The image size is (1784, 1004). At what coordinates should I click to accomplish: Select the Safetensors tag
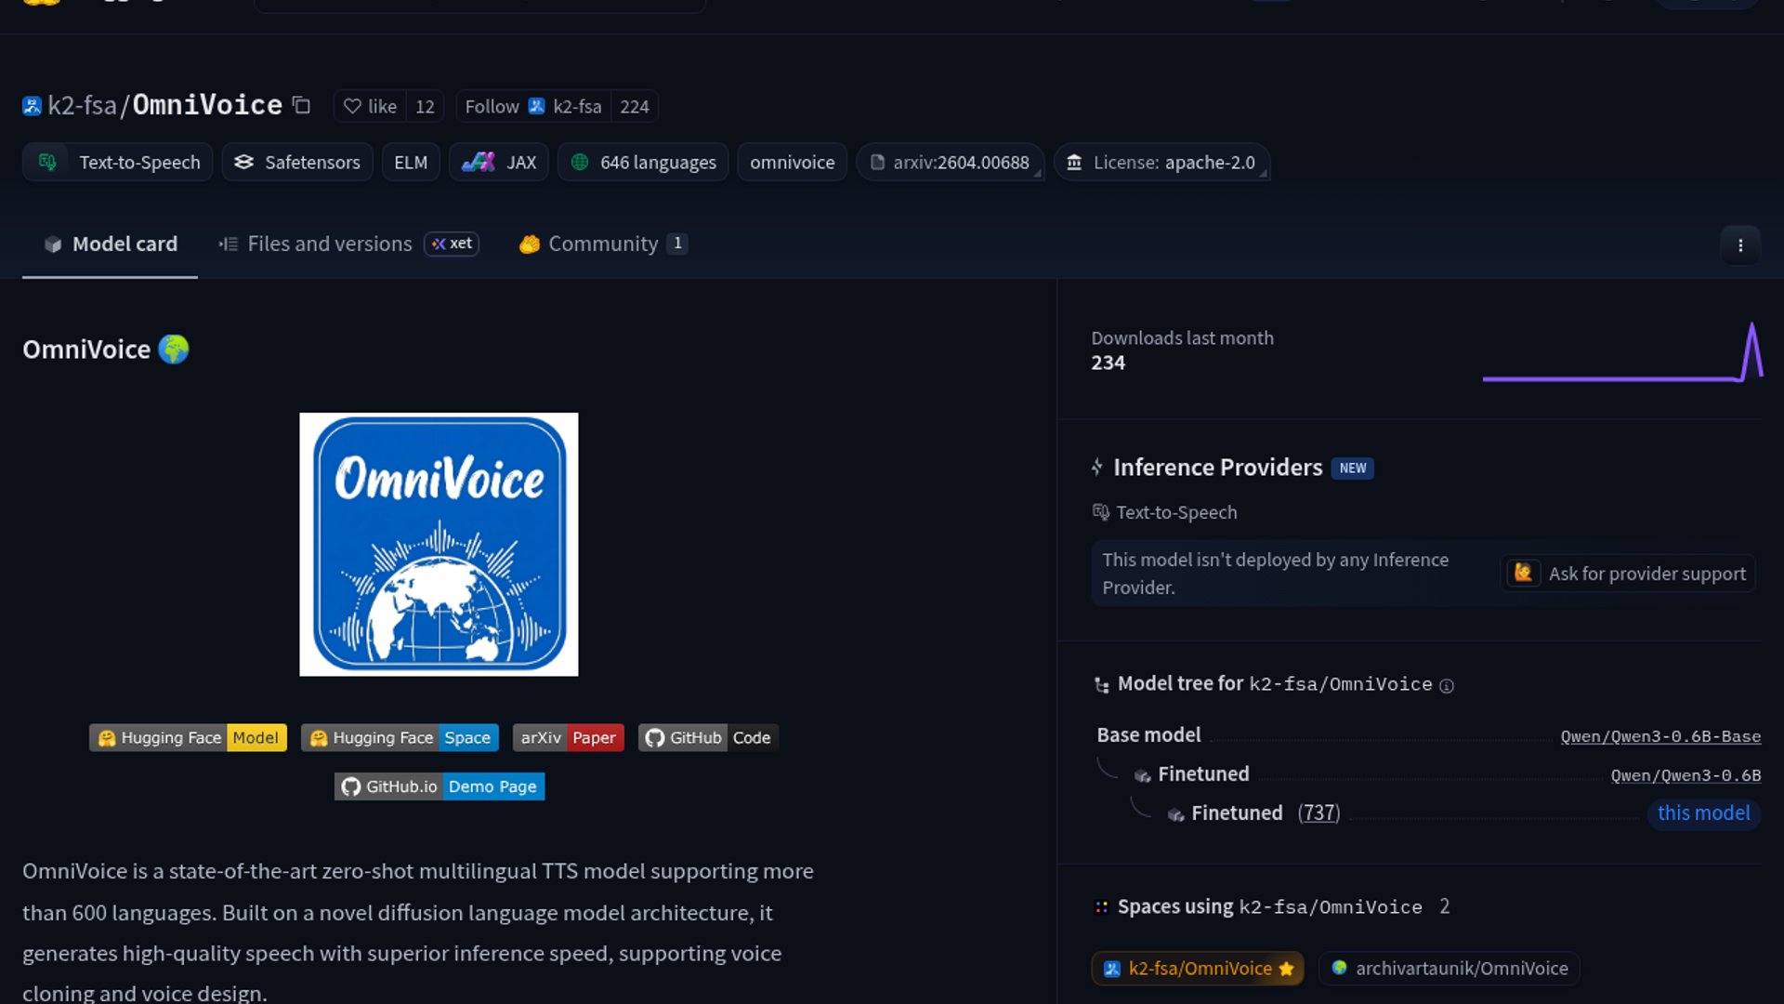pos(297,162)
